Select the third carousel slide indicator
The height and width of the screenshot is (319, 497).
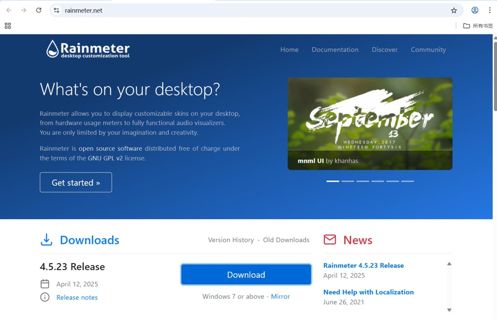(363, 181)
